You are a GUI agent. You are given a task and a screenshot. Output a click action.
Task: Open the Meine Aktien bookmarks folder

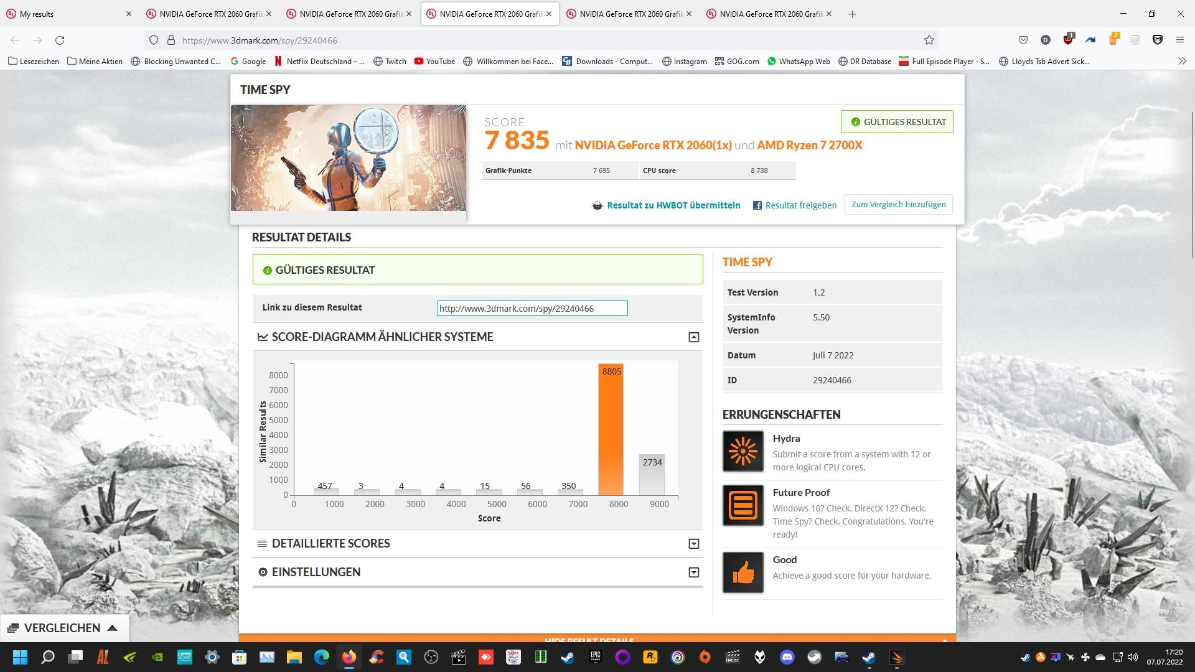(x=95, y=61)
